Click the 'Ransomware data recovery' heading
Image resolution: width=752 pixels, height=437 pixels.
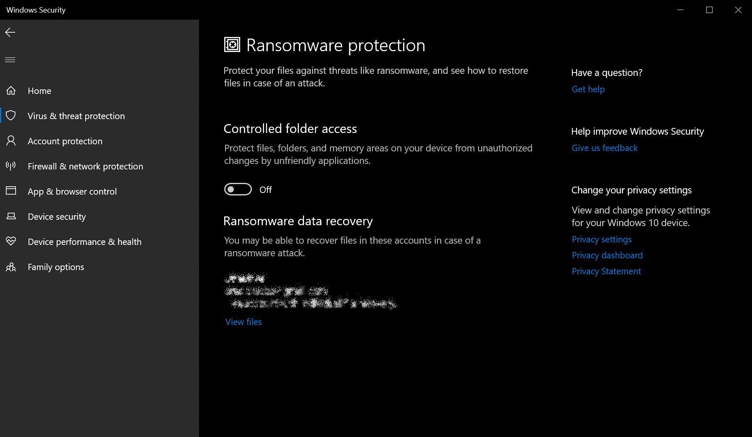[298, 221]
